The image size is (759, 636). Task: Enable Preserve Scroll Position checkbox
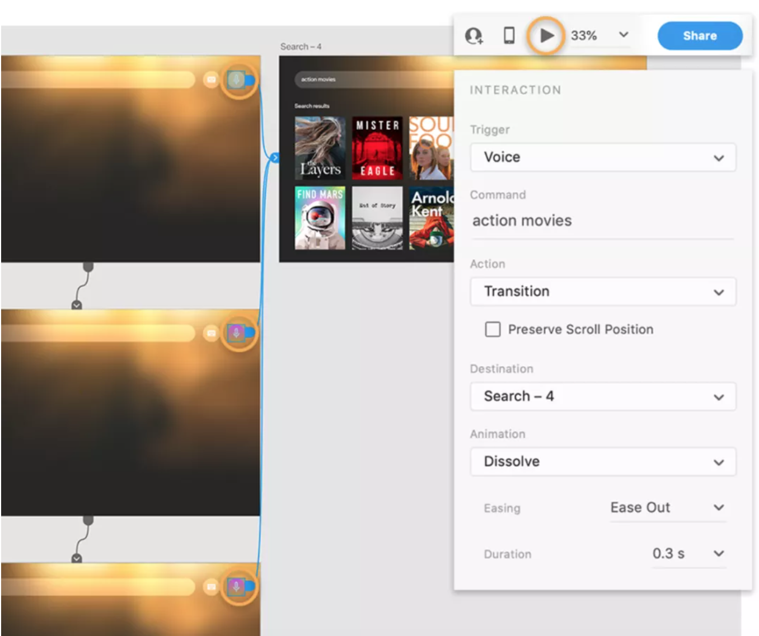pyautogui.click(x=493, y=329)
